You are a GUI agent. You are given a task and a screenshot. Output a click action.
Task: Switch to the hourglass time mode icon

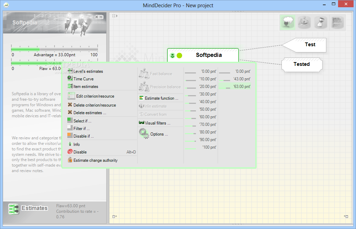click(320, 22)
